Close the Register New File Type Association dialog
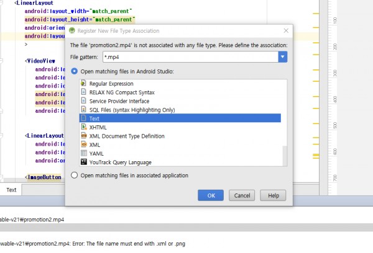The width and height of the screenshot is (373, 253). (286, 30)
